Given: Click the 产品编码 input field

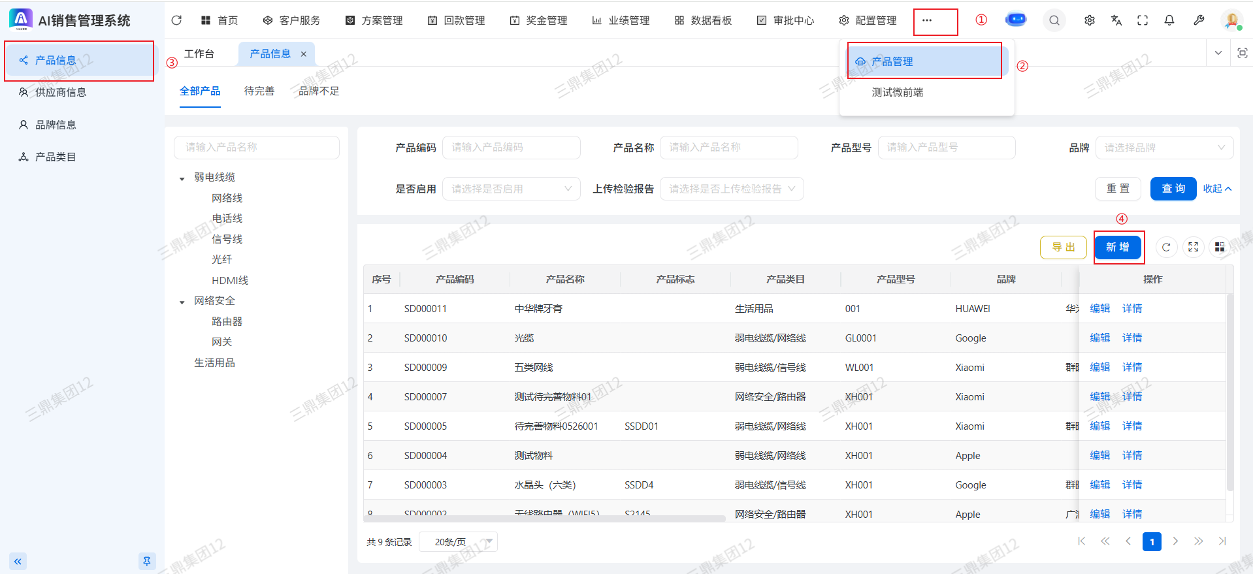Looking at the screenshot, I should coord(511,148).
